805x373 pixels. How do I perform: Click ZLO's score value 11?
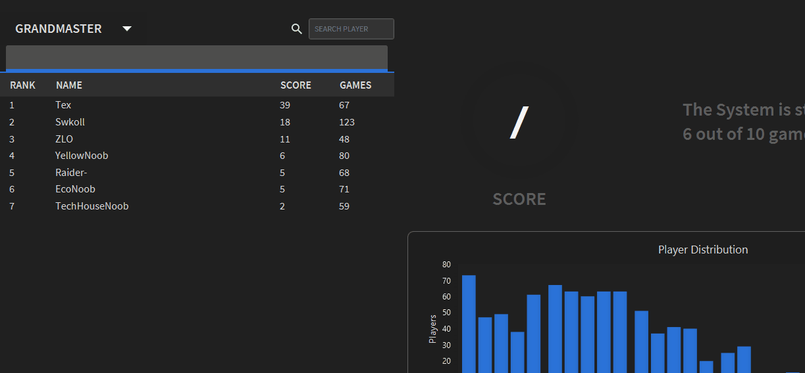coord(285,139)
